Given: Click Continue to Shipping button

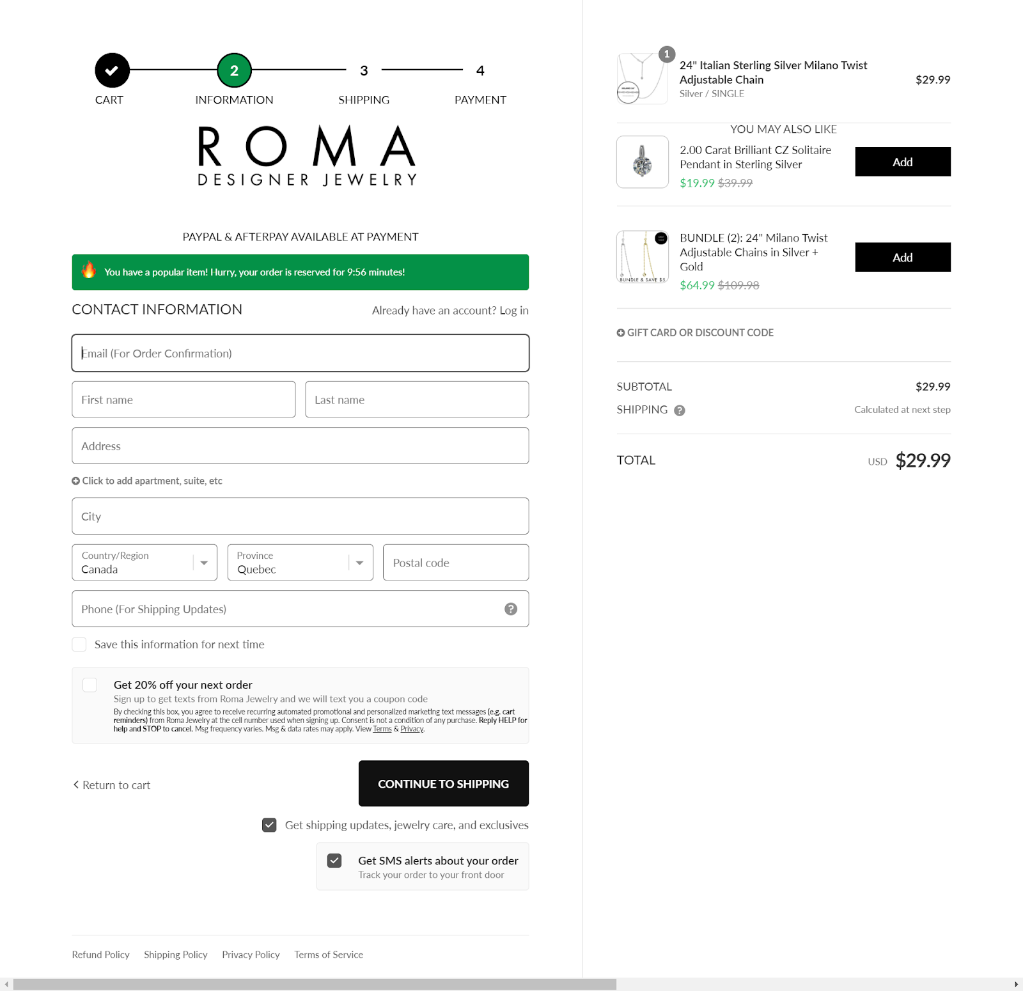Looking at the screenshot, I should [x=444, y=783].
